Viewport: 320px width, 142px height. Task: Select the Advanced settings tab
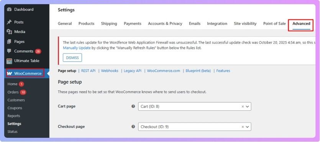coord(301,24)
